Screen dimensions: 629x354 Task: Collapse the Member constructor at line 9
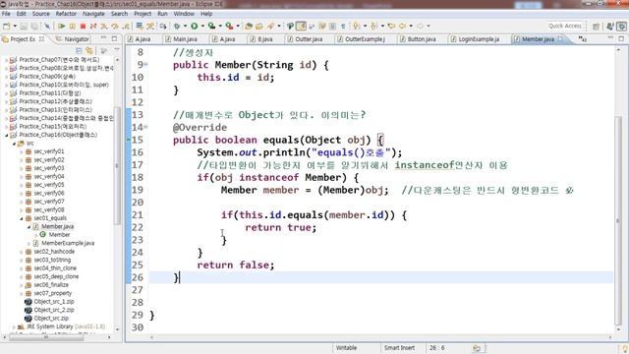145,65
